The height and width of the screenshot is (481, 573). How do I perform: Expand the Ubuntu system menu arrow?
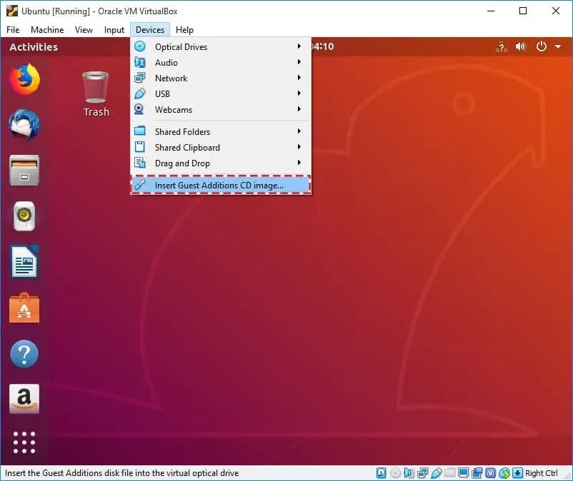click(x=558, y=46)
